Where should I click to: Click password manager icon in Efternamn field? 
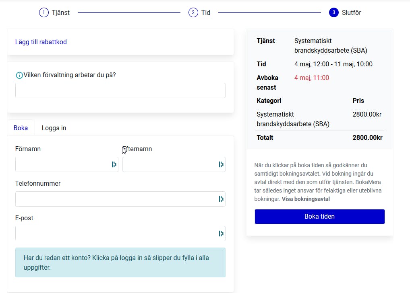(221, 164)
